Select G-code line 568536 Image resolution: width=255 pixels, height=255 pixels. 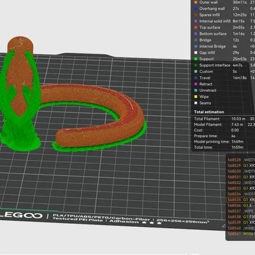[x=241, y=205]
